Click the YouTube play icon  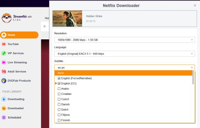point(4,44)
